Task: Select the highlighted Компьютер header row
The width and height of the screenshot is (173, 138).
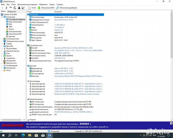Action: click(66, 15)
